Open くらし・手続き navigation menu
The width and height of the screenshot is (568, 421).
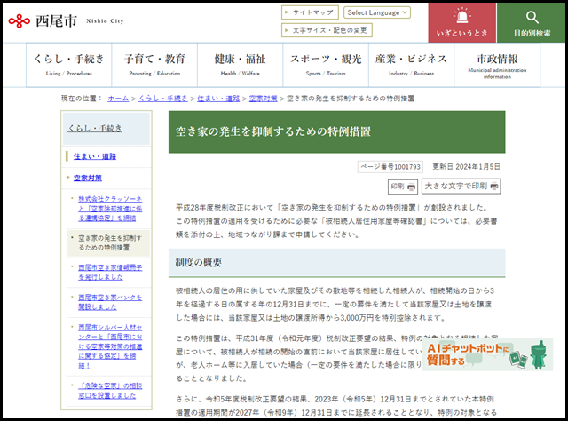pyautogui.click(x=69, y=65)
